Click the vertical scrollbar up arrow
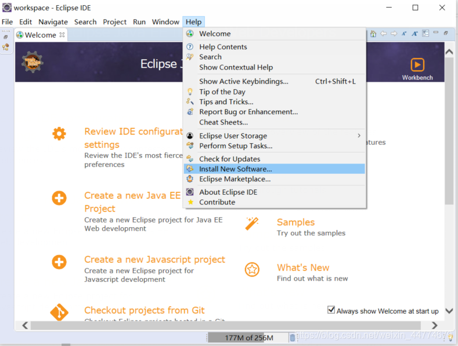Screen dimensions: 458x346 (449, 52)
